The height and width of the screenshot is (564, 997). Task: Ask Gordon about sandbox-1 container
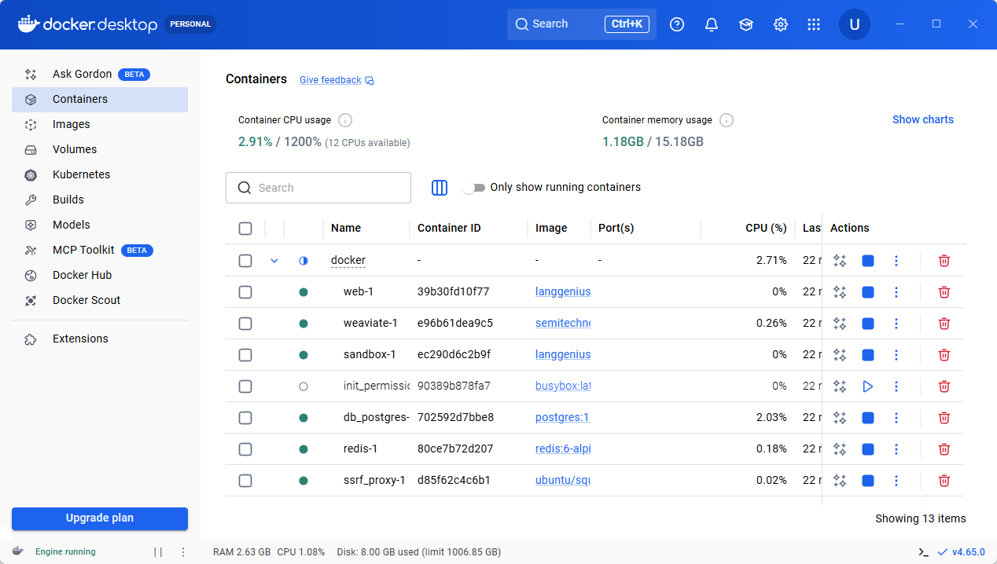tap(840, 355)
